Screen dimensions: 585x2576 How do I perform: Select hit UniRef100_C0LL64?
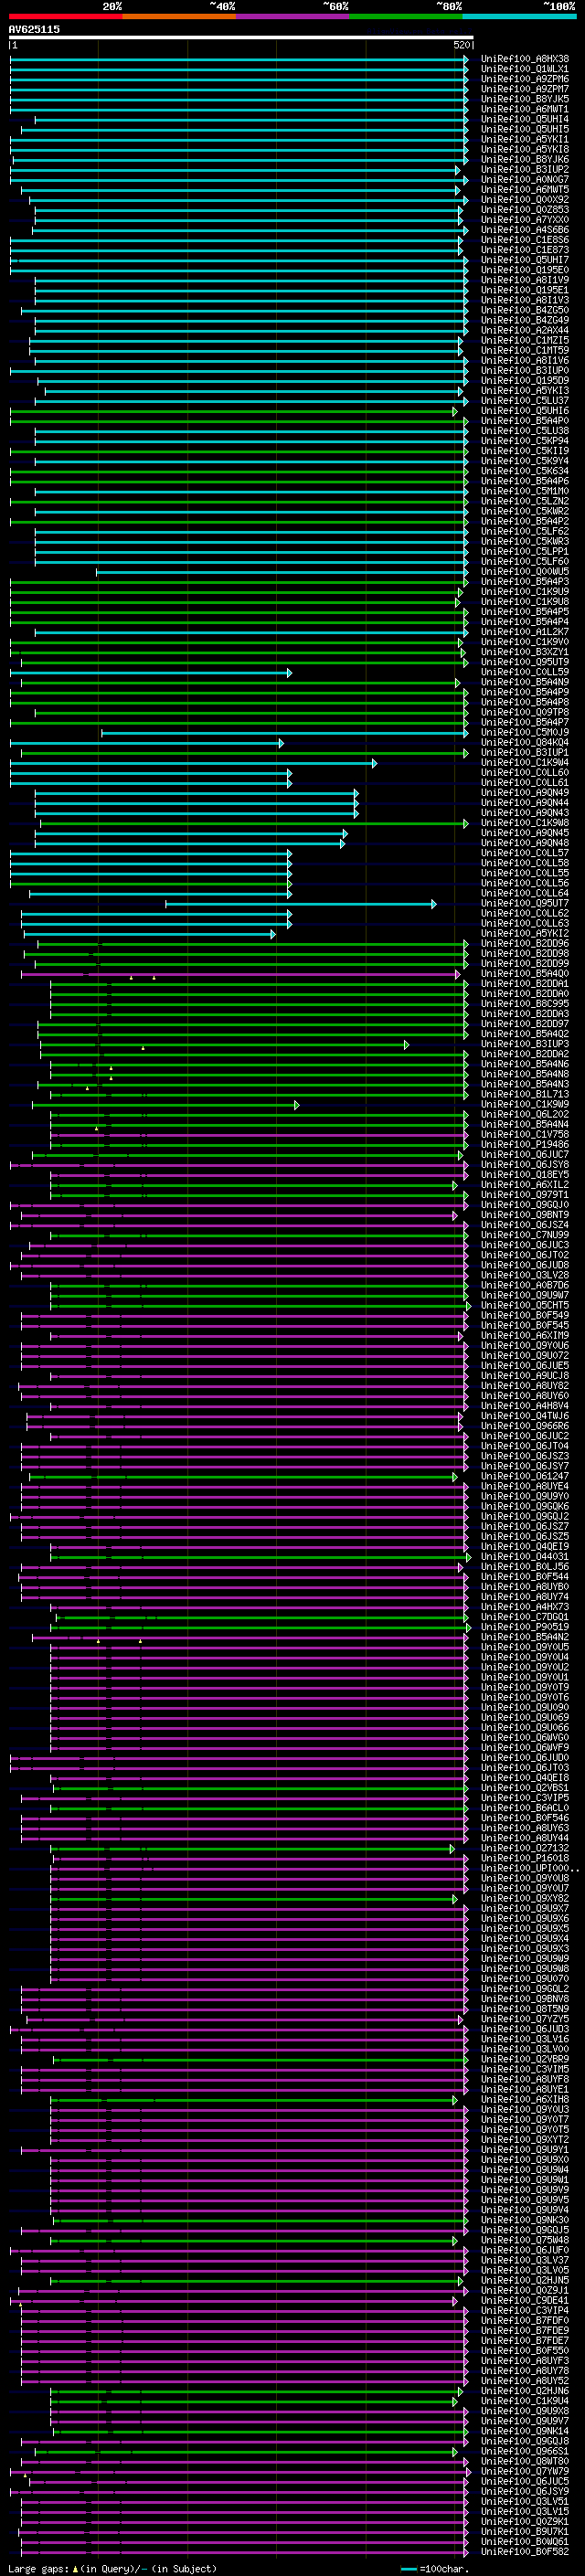[x=525, y=893]
